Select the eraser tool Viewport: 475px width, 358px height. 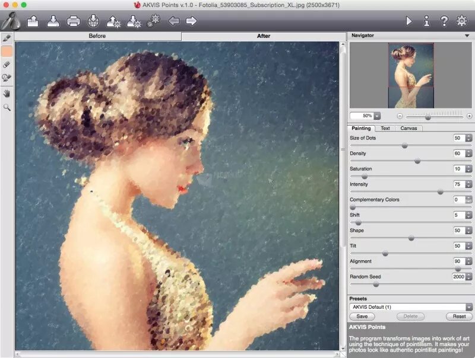(7, 65)
